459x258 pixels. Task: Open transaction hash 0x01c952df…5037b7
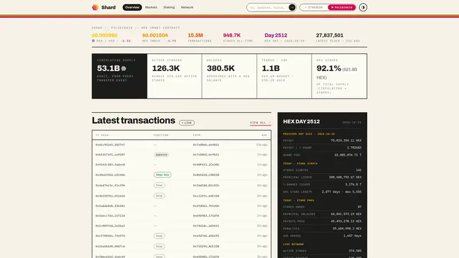tap(110, 145)
